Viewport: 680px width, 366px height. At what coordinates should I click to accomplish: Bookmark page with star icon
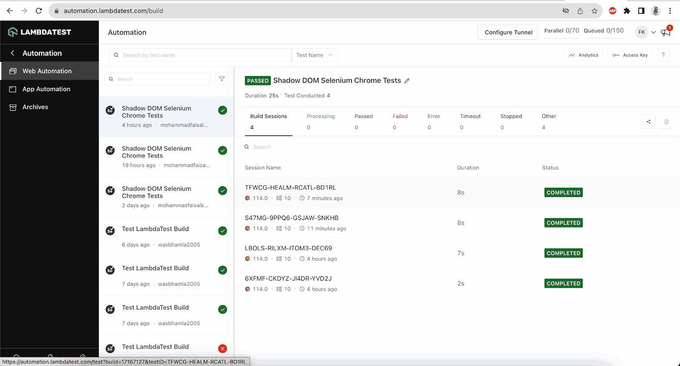[x=594, y=11]
